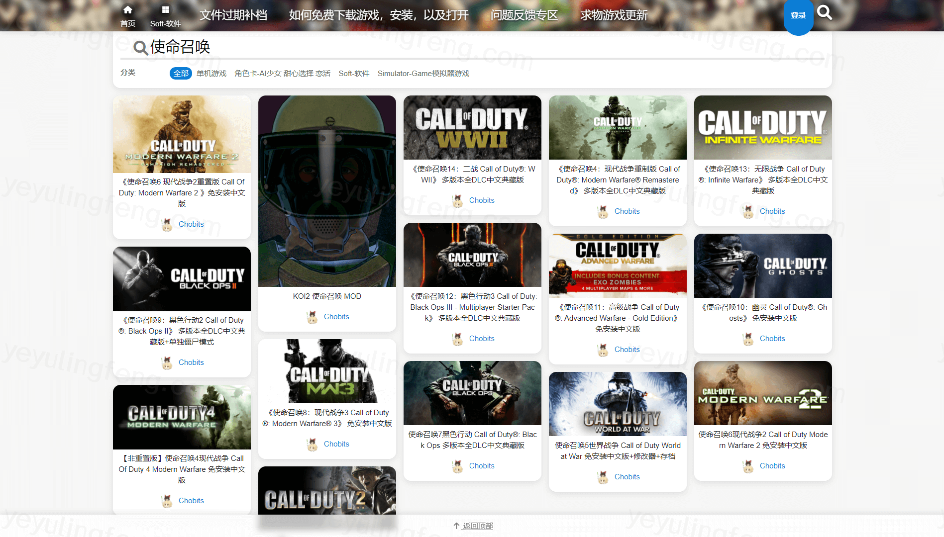
Task: Click Chobits avatar under 使命召唤10 Ghosts
Action: tap(748, 339)
